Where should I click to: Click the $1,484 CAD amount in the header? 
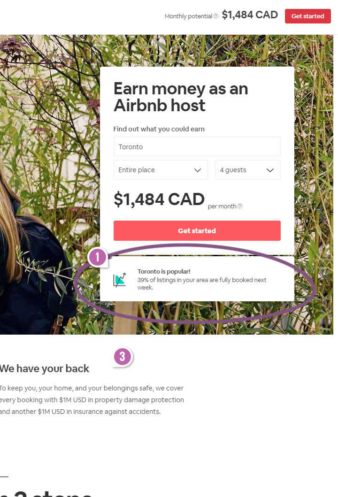tap(250, 15)
